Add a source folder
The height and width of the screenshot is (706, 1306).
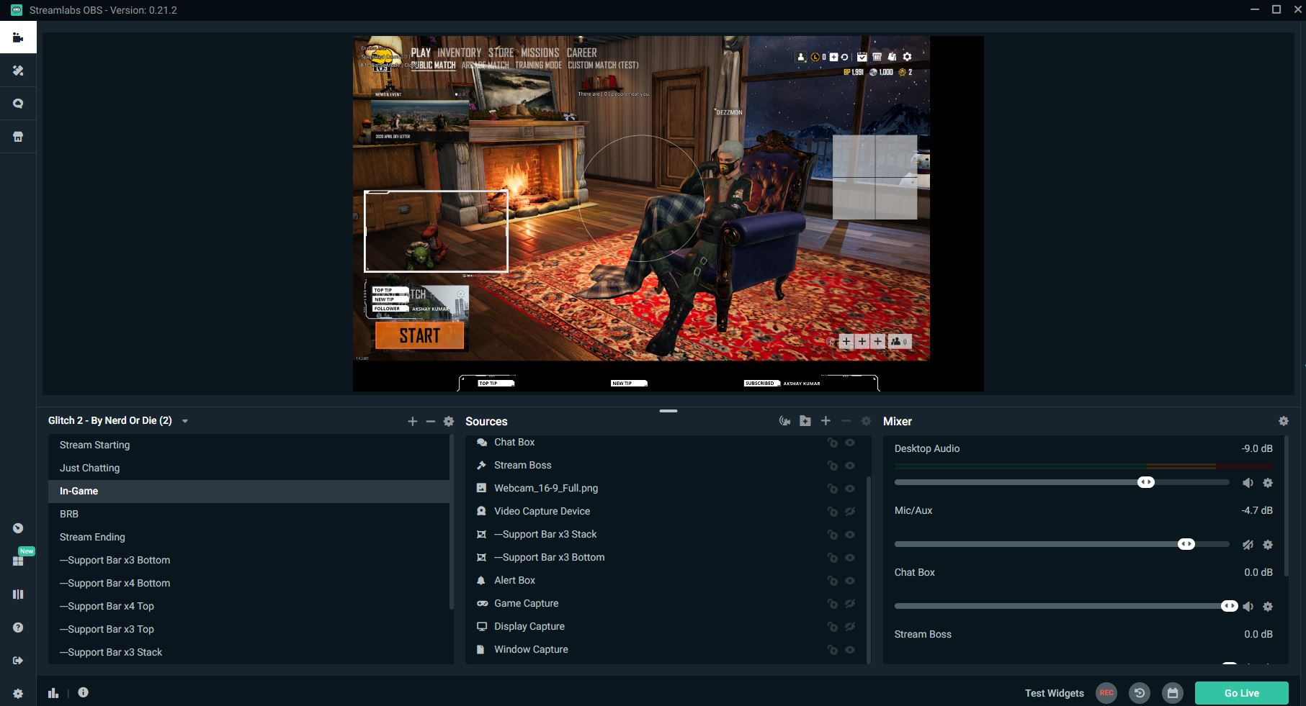(805, 421)
